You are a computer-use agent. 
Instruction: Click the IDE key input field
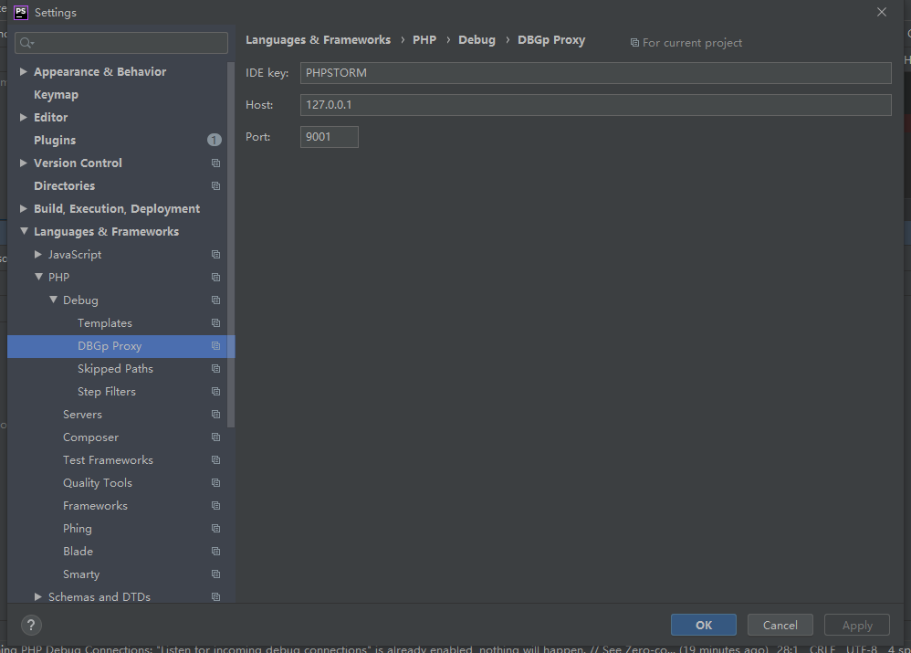coord(595,73)
